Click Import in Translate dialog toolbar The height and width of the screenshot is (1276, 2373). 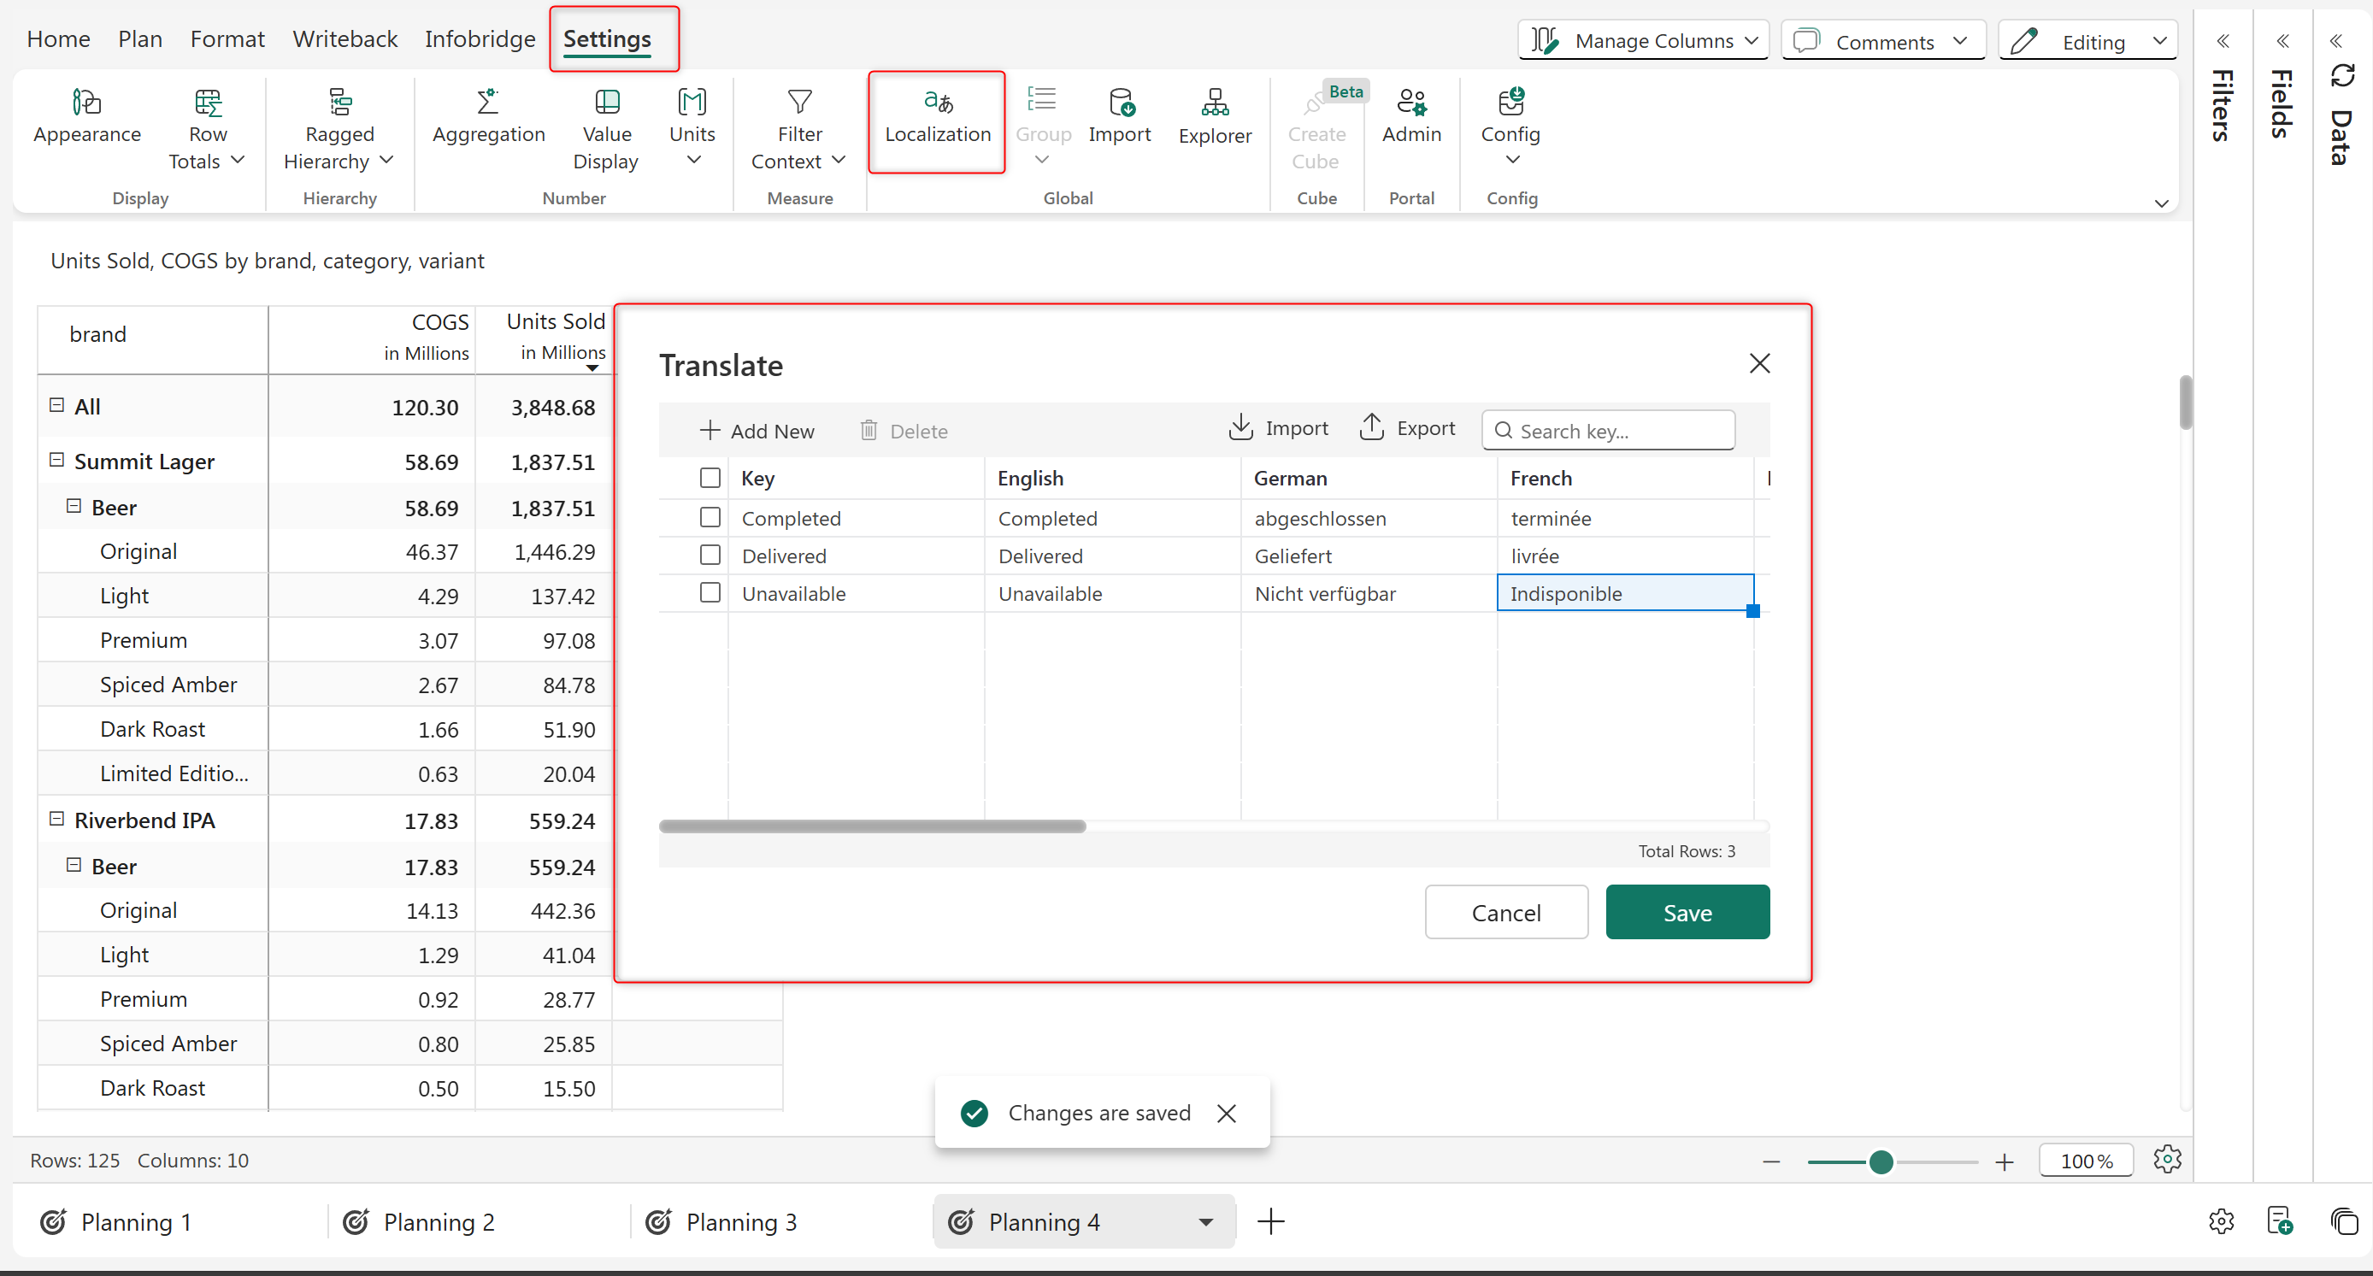coord(1279,428)
